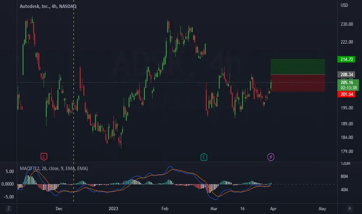Click the 222.00 price axis label
362x214 pixels.
tap(347, 42)
